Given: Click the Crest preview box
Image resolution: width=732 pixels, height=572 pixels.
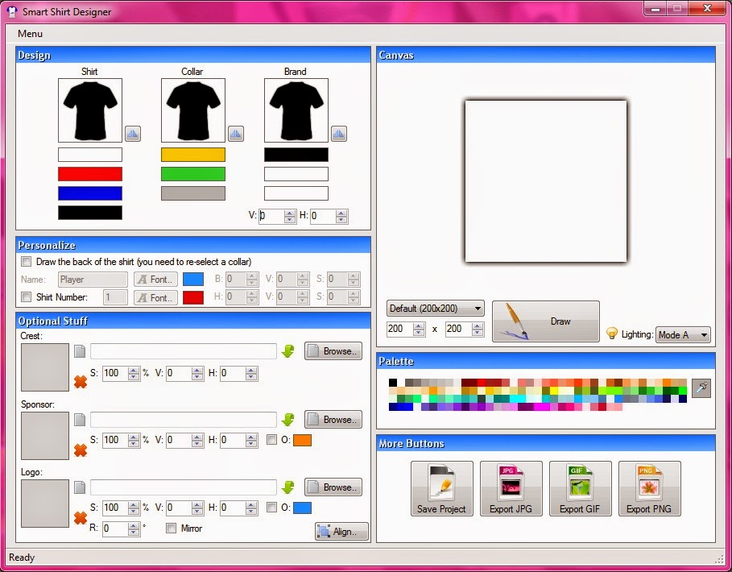Looking at the screenshot, I should pos(45,367).
